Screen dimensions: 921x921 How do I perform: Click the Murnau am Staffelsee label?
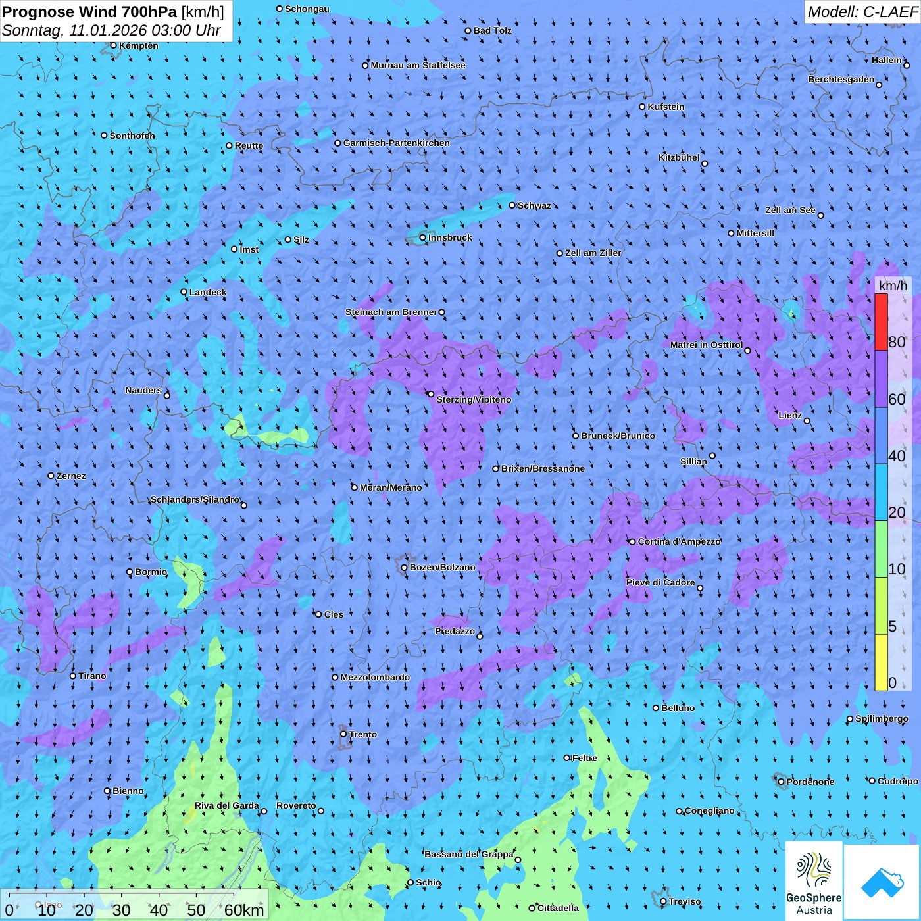[418, 65]
